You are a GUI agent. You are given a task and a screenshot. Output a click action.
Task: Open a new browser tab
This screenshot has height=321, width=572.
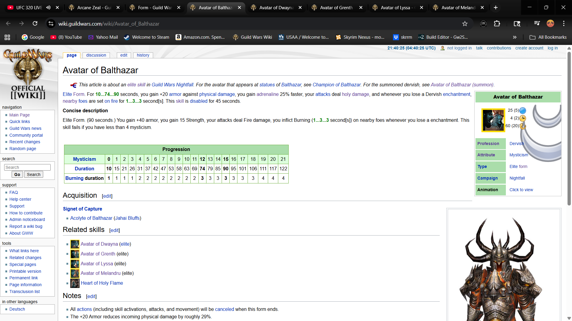[x=496, y=7]
